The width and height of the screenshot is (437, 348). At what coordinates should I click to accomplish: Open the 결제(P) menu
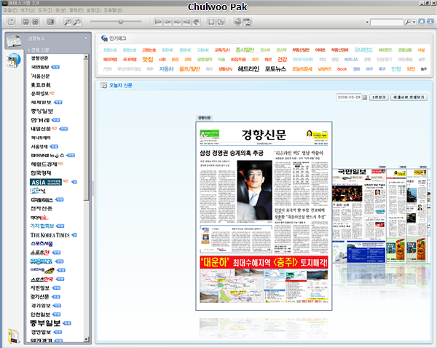tap(76, 10)
